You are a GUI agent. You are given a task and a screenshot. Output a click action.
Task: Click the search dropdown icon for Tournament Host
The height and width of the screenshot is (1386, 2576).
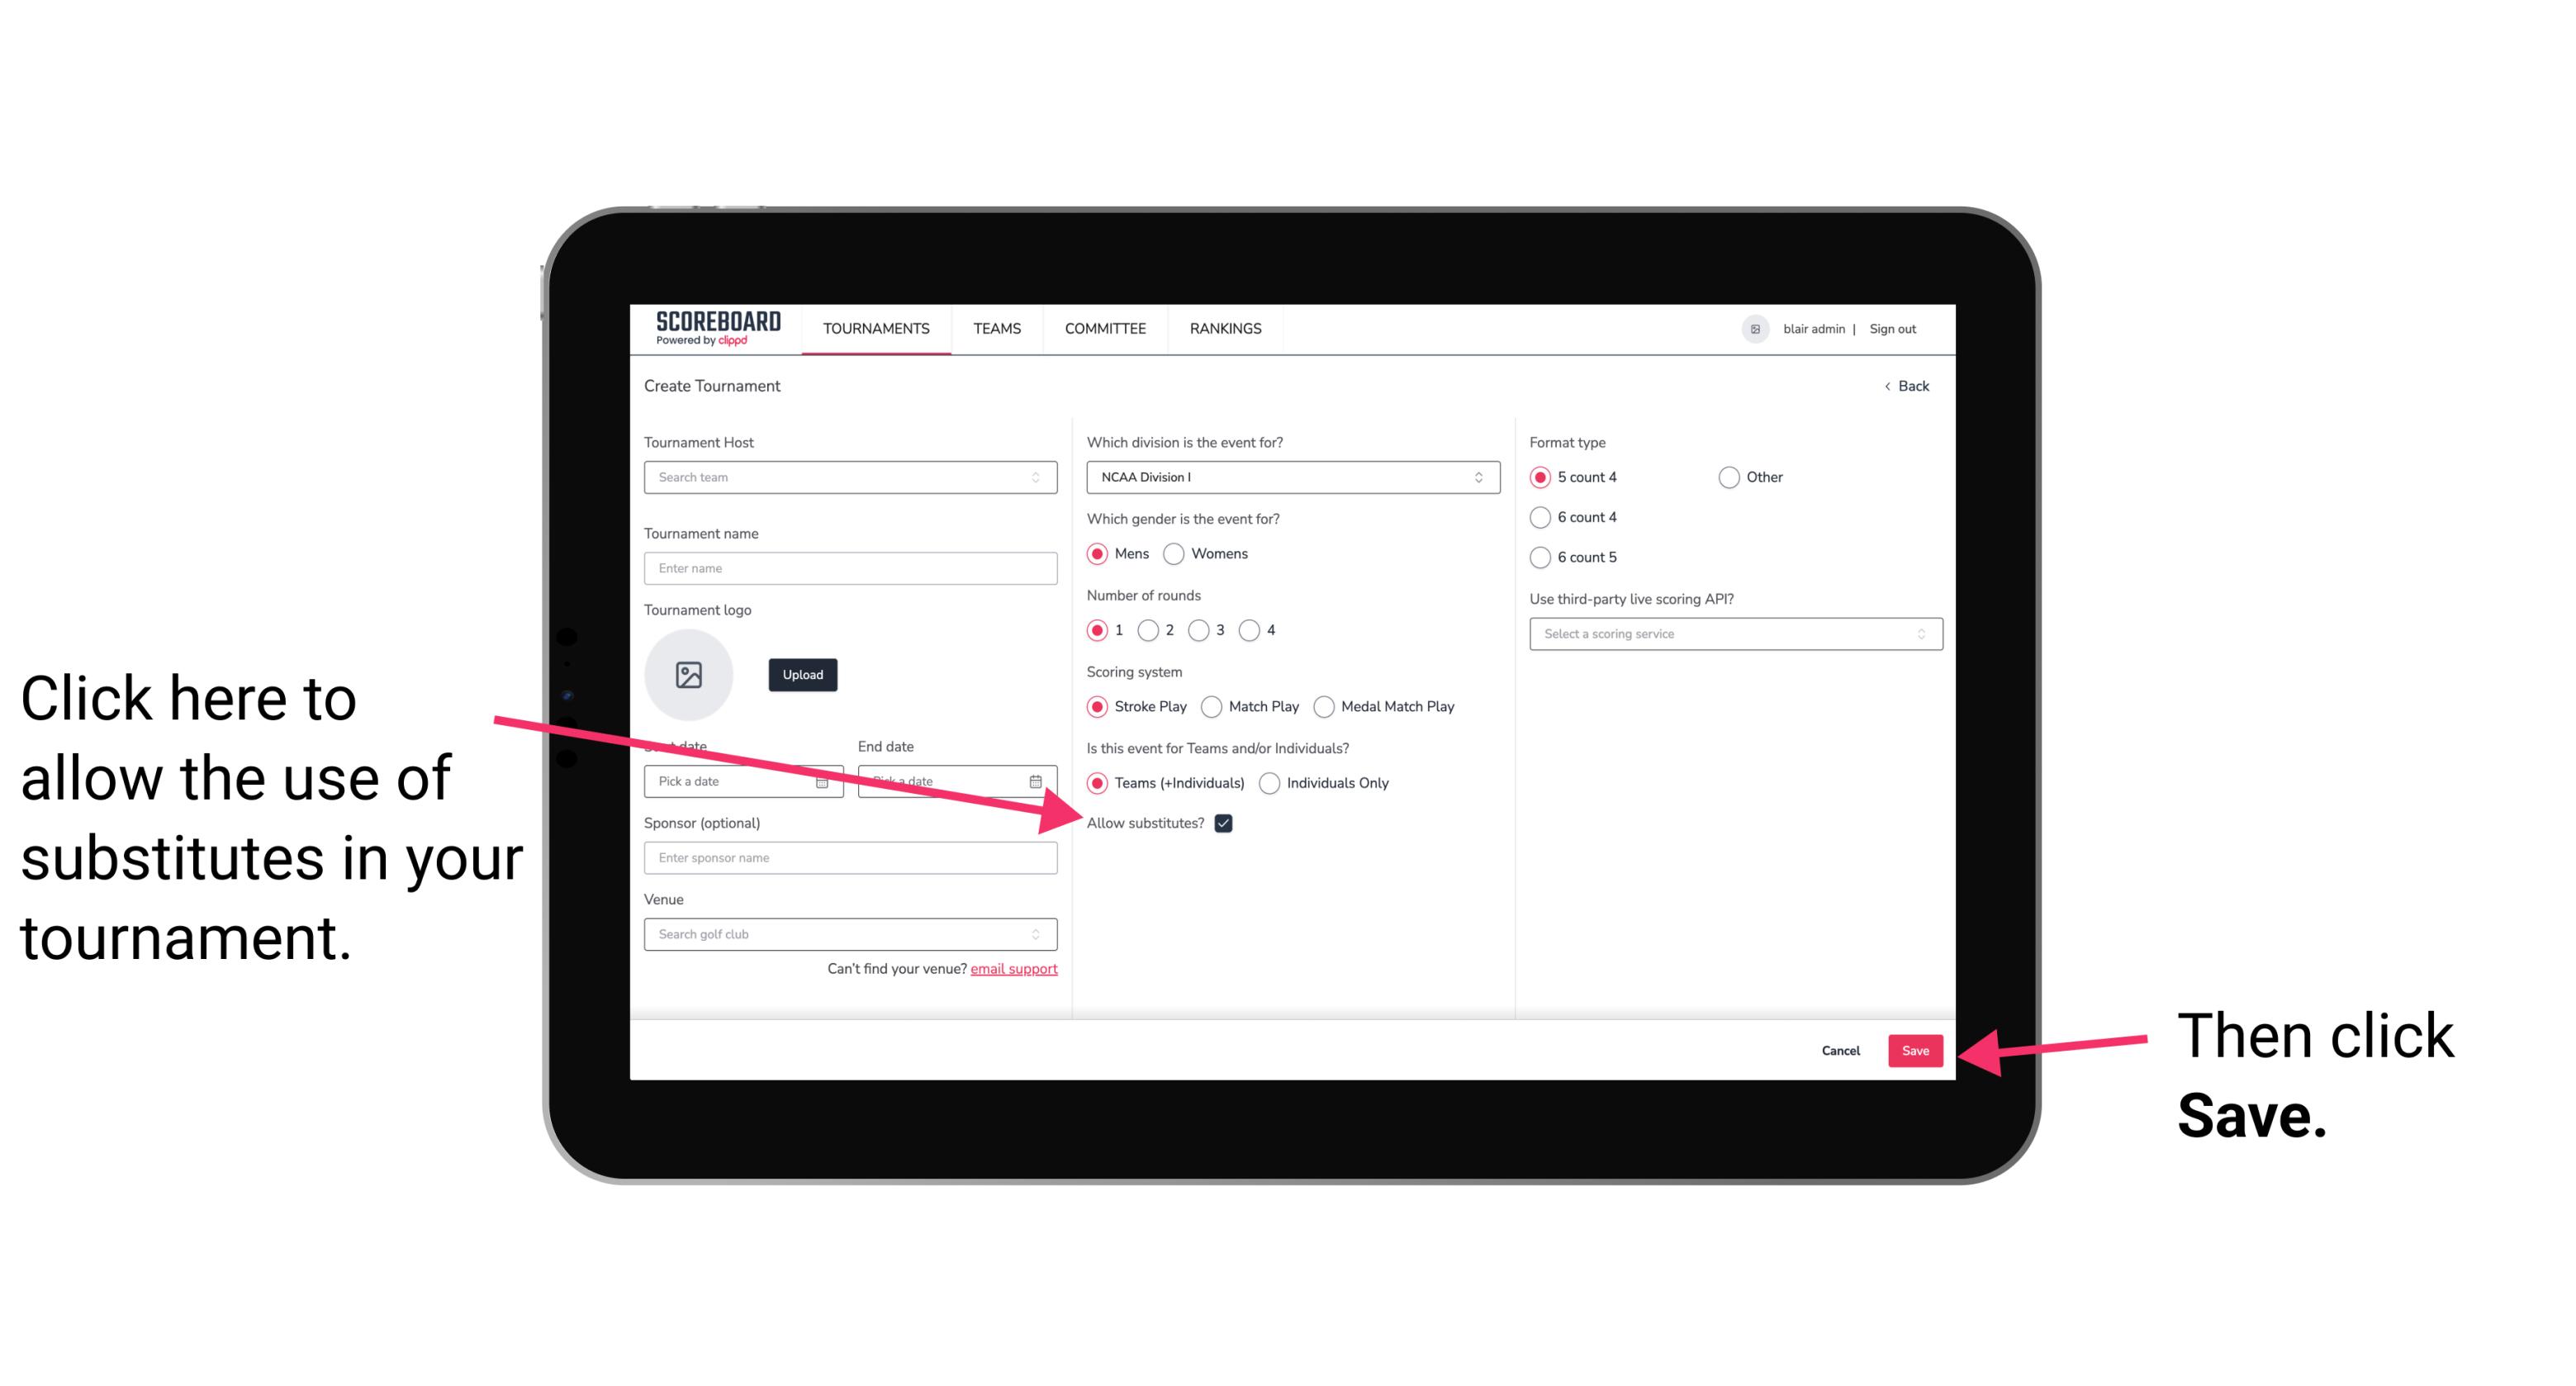click(1041, 478)
